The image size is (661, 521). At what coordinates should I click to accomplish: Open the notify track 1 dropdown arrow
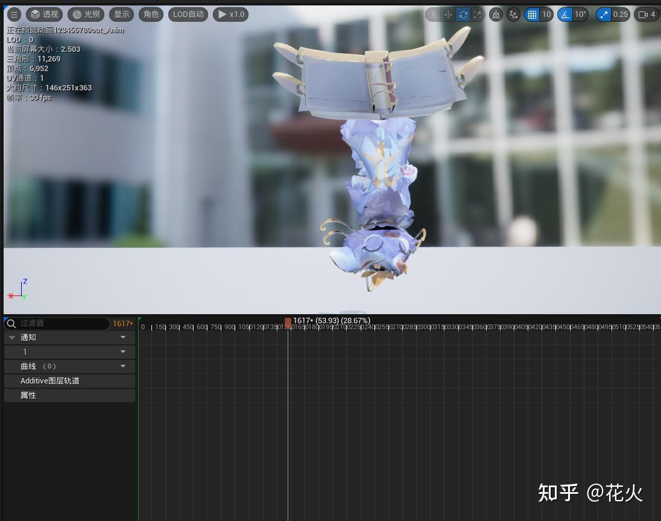point(123,352)
